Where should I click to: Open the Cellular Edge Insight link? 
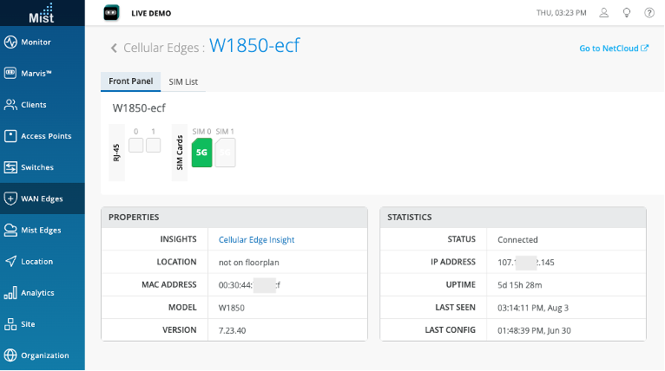point(256,239)
